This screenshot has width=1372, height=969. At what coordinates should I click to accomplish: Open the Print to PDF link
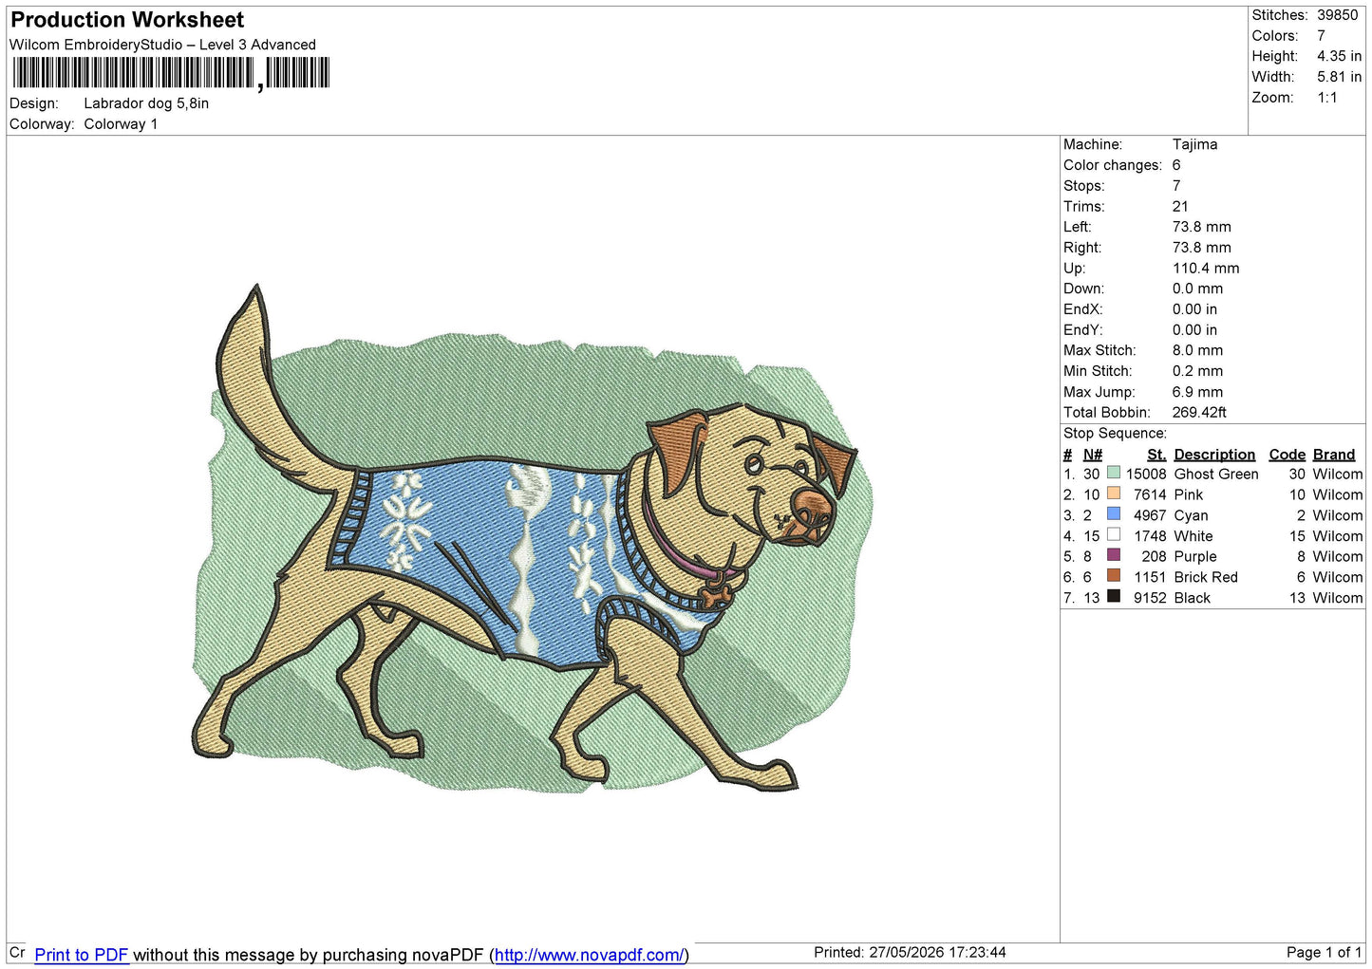tap(82, 955)
